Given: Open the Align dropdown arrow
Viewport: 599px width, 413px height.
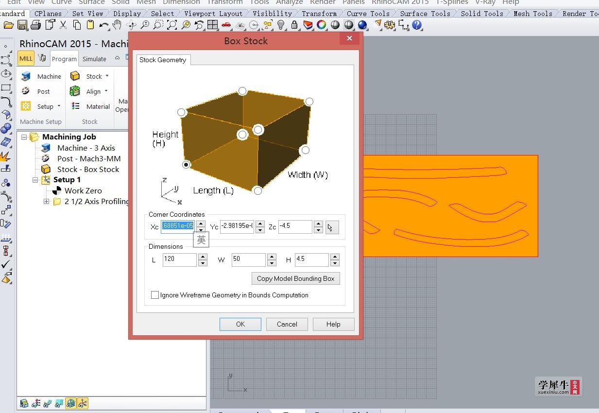Looking at the screenshot, I should point(106,91).
